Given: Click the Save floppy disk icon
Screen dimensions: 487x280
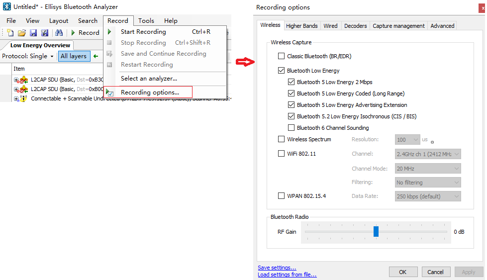Looking at the screenshot, I should coord(33,33).
